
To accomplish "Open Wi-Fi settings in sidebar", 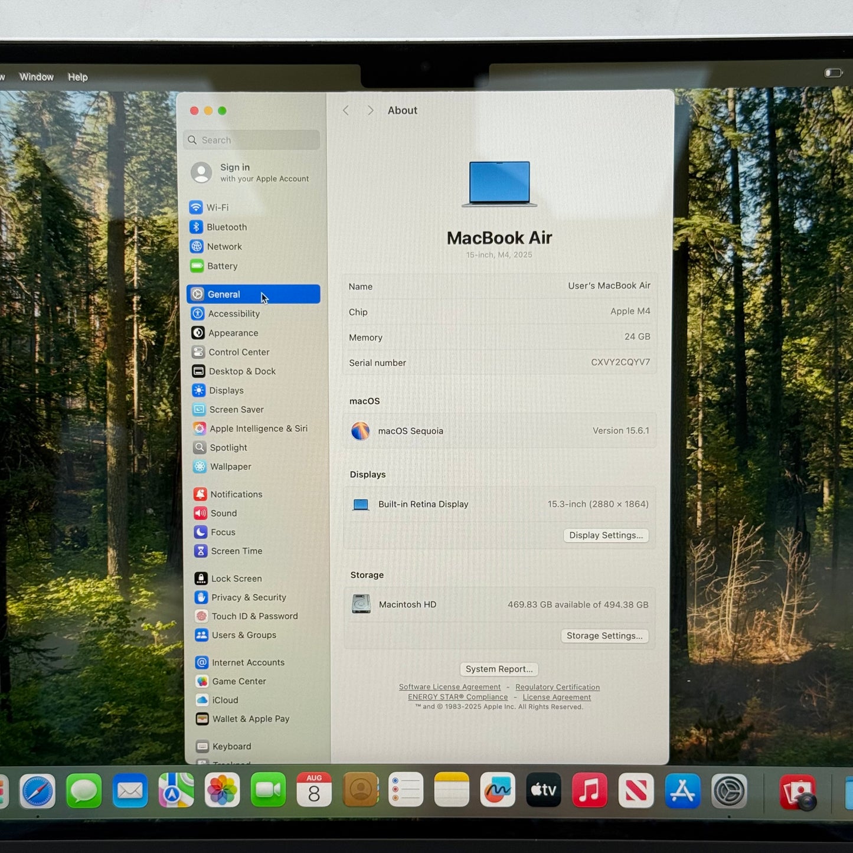I will [x=209, y=208].
